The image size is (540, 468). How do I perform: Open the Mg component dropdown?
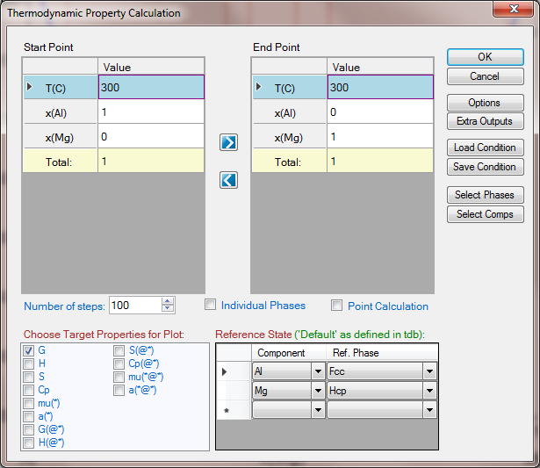[316, 391]
